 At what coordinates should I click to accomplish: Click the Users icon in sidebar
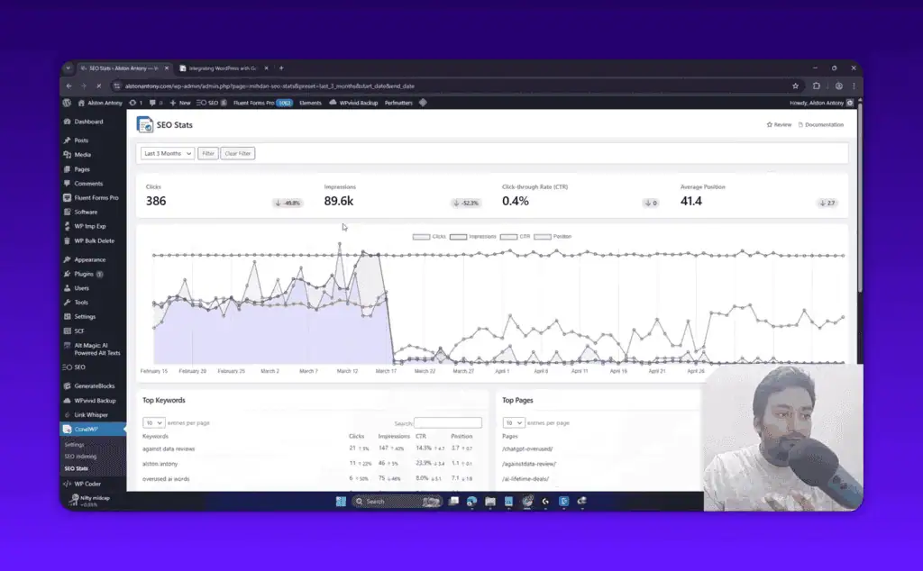(67, 288)
